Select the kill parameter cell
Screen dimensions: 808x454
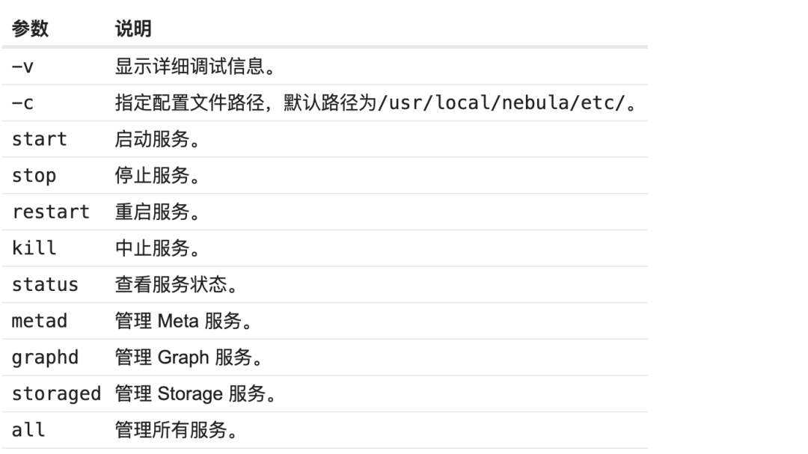(x=34, y=248)
